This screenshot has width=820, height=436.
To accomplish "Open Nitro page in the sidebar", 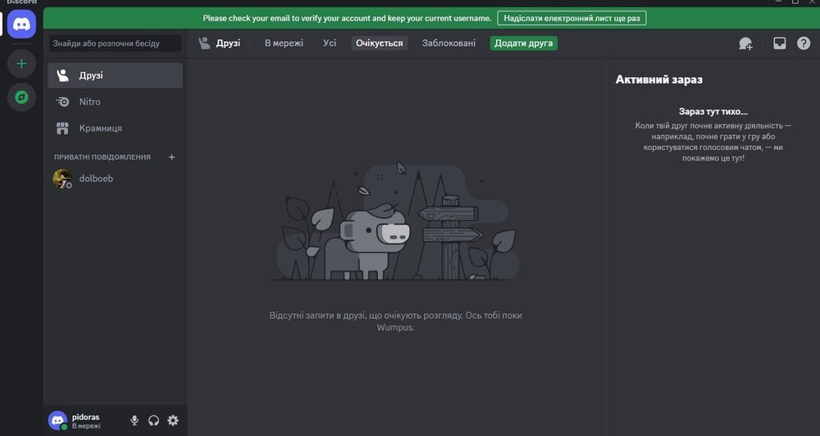I will point(115,102).
